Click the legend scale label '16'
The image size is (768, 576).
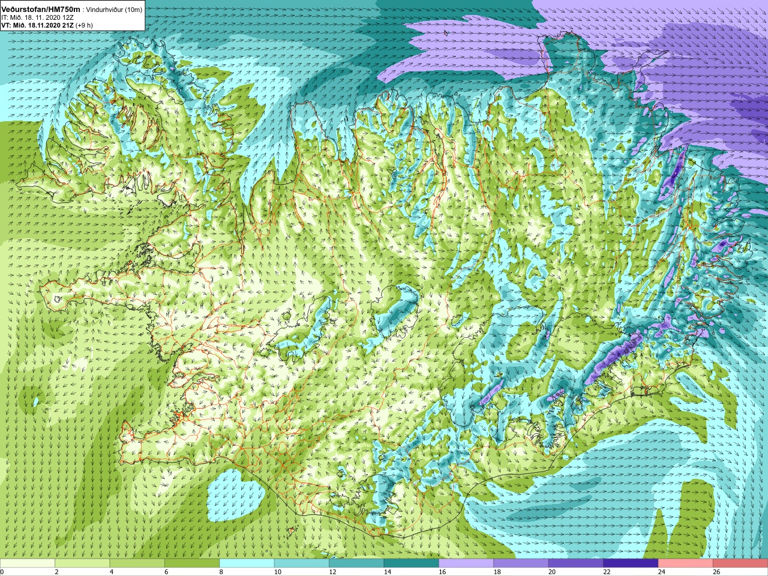[x=442, y=572]
